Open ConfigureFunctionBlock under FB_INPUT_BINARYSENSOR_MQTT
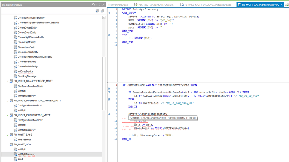 [x=30, y=86]
